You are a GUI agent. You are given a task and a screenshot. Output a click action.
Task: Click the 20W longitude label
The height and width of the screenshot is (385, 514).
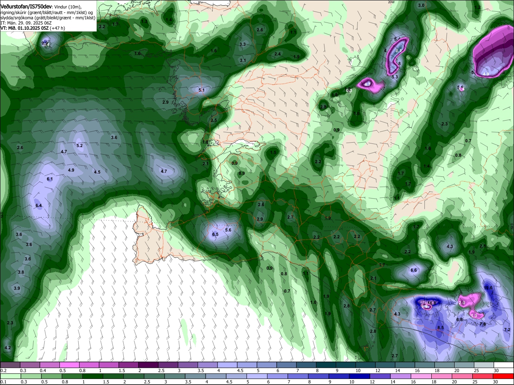(392, 2)
